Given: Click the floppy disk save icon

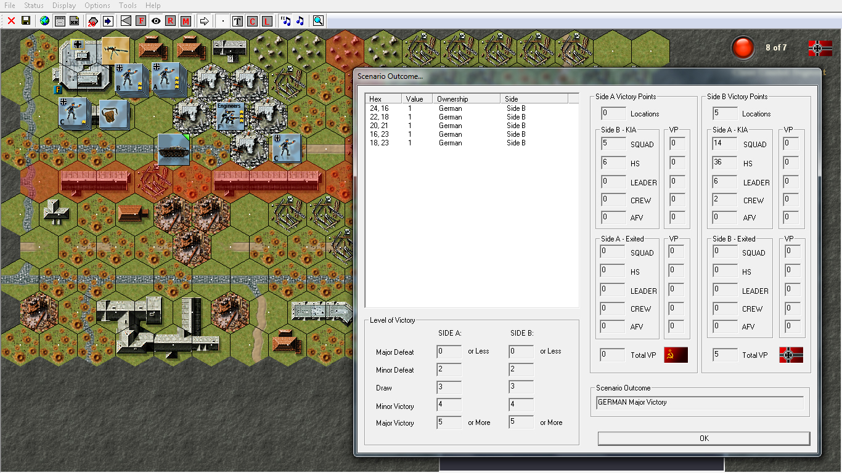Looking at the screenshot, I should pos(26,21).
